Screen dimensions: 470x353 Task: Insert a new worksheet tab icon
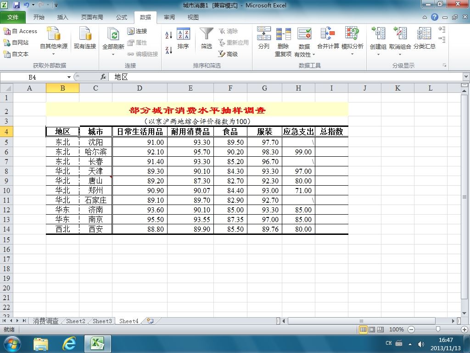[151, 321]
